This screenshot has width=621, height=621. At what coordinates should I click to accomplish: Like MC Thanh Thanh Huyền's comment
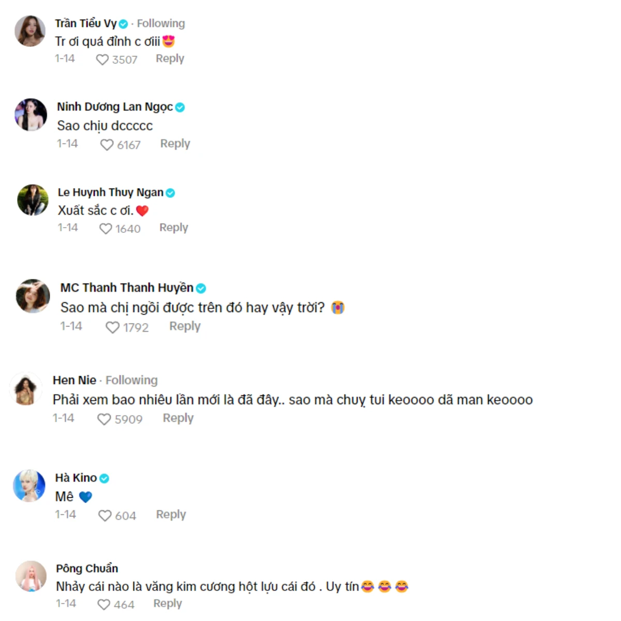[x=112, y=328]
